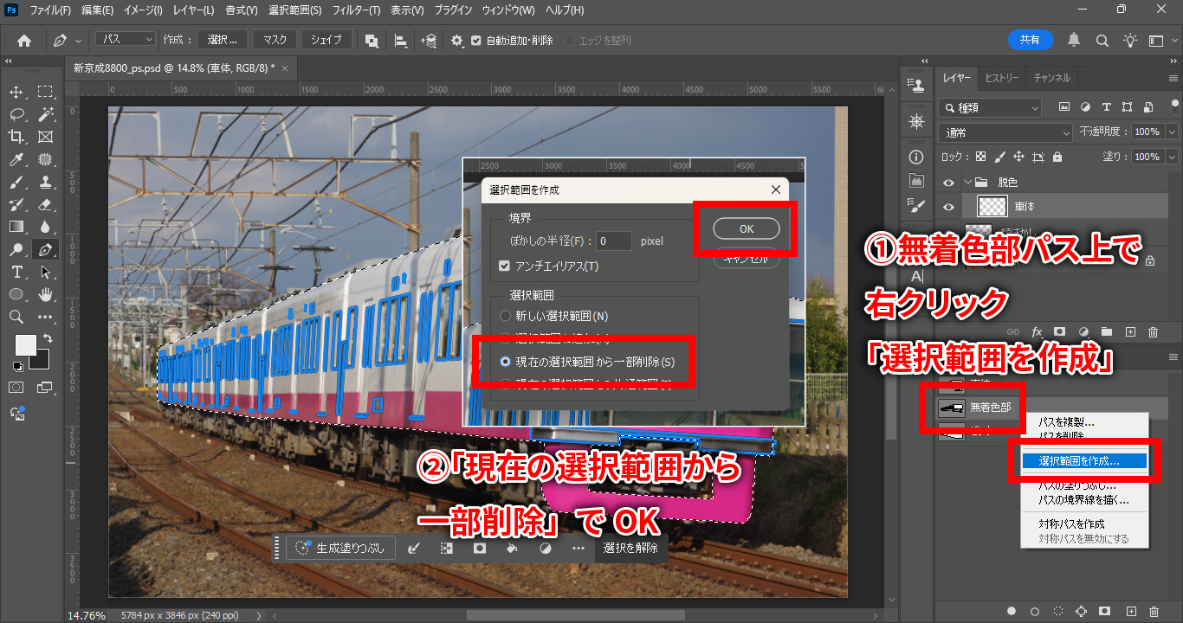Select the Move tool

tap(16, 92)
